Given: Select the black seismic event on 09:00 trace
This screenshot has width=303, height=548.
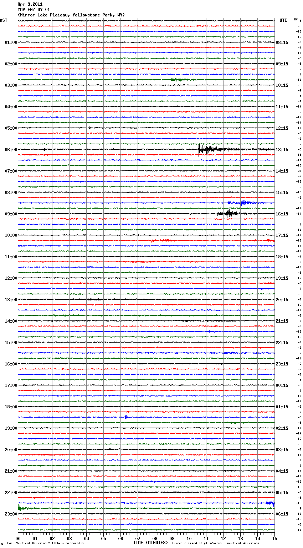Looking at the screenshot, I should coord(228,214).
